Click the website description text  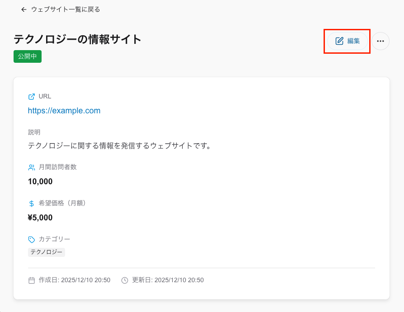[x=120, y=146]
